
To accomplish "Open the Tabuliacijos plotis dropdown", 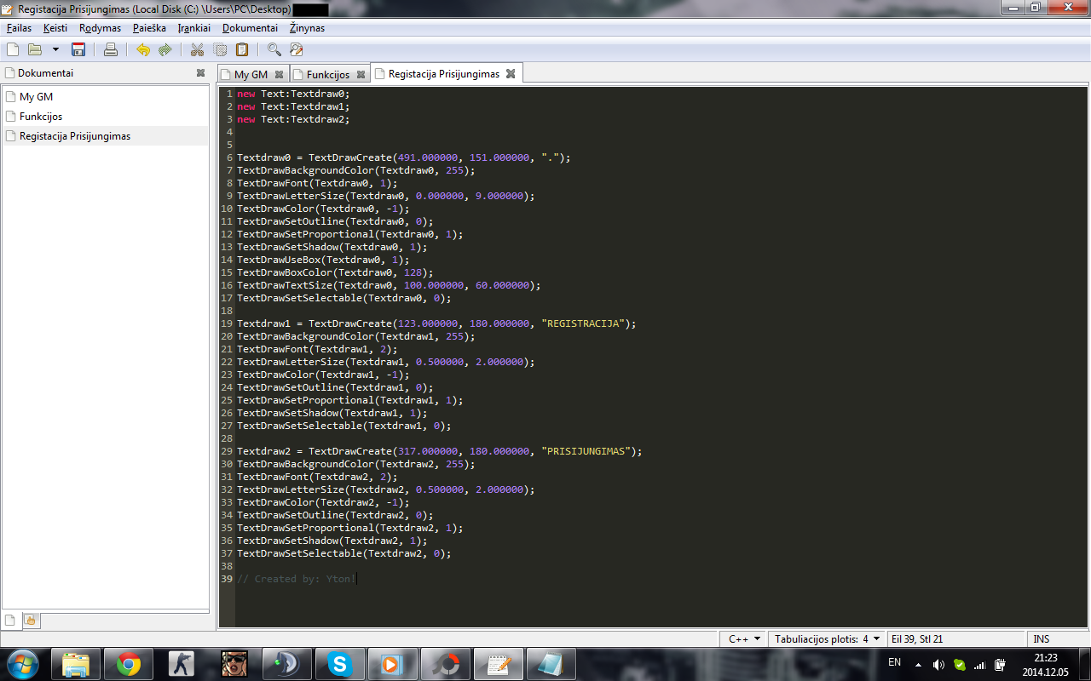I will (x=827, y=638).
